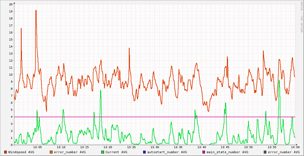The image size is (304, 156).
Task: Click the 0 value on the y-axis
Action: click(x=12, y=145)
